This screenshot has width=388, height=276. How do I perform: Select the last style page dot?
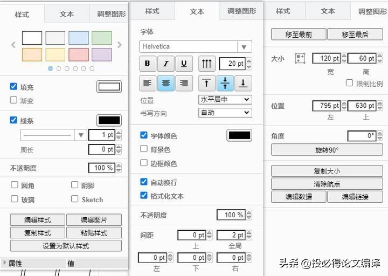tap(92, 68)
